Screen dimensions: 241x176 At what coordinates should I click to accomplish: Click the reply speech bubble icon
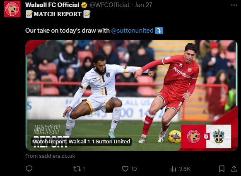coord(29,169)
